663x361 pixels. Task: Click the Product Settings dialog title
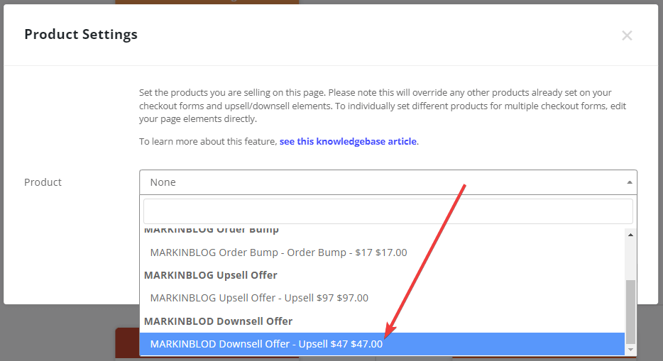(81, 34)
